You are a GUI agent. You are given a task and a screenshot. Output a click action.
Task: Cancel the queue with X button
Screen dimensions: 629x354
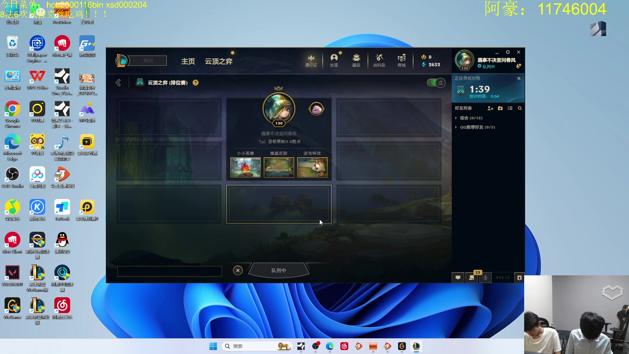coord(238,270)
